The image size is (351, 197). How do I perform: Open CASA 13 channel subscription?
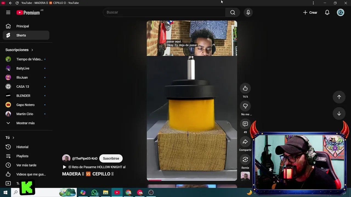[26, 86]
